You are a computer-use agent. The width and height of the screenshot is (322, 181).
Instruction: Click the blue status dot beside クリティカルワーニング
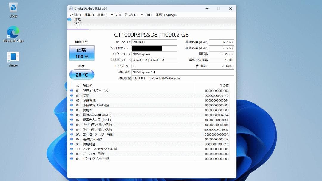point(71,90)
